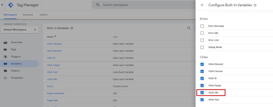Switch to the Admin tab
Image resolution: width=273 pixels, height=107 pixels.
coord(43,15)
